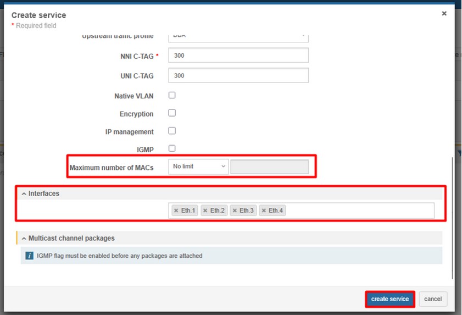Click the create service button

[x=389, y=299]
